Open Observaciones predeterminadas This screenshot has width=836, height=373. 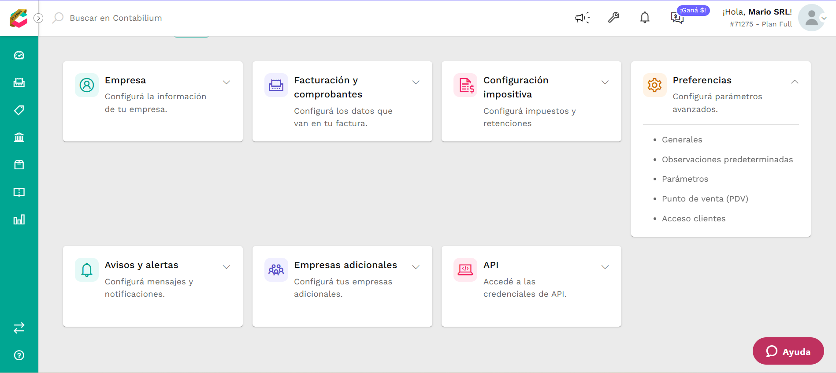click(727, 160)
